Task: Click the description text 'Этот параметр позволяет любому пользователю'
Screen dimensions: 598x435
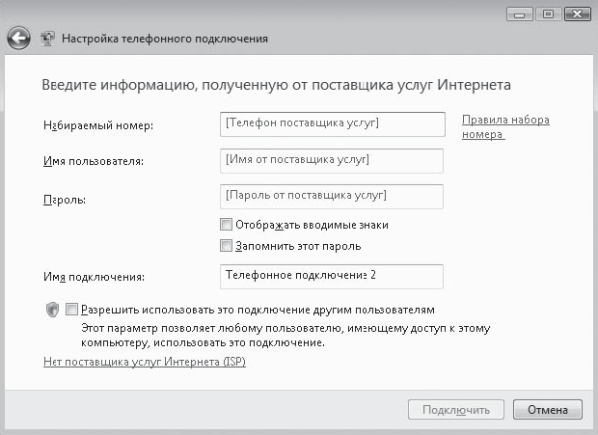Action: 209,328
